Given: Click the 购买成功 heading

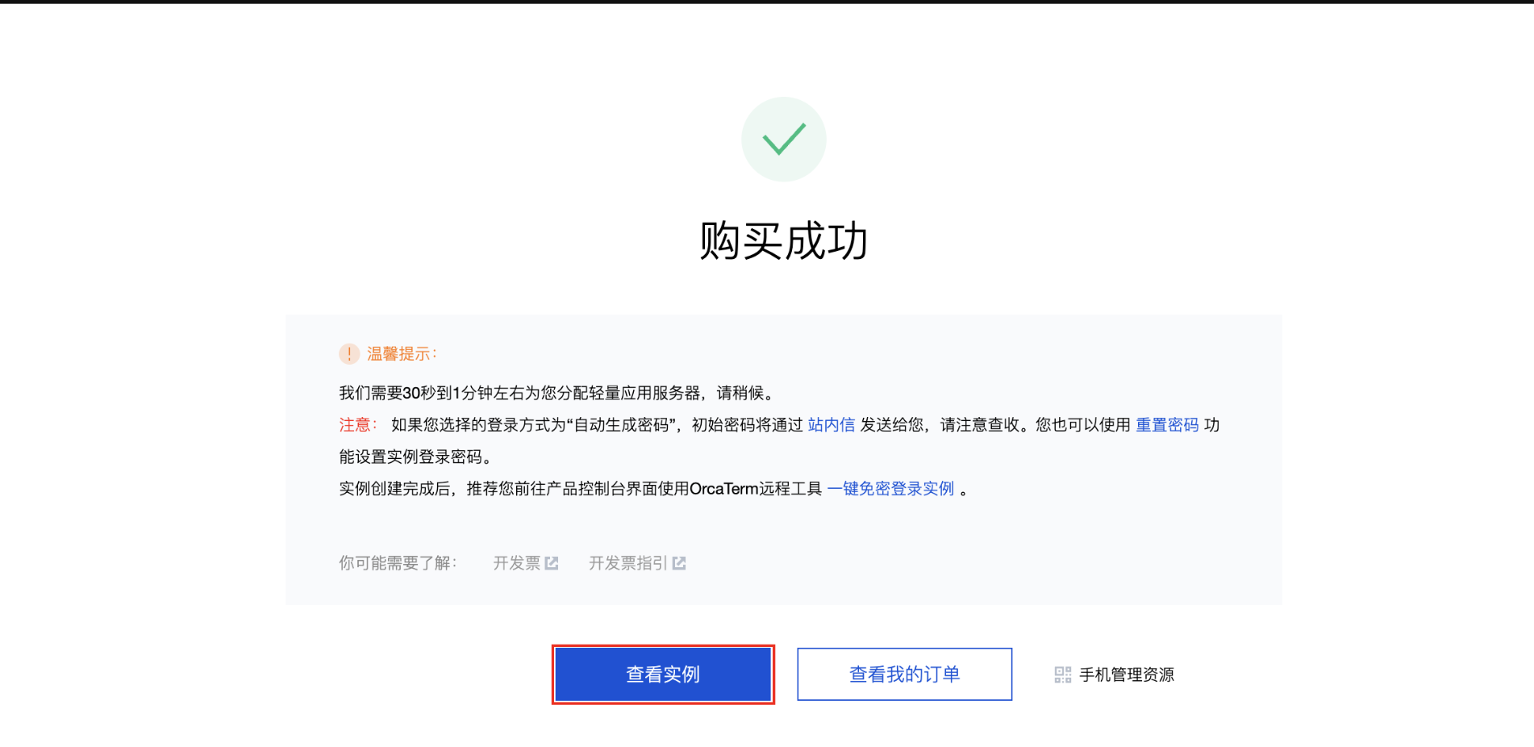Looking at the screenshot, I should coord(783,240).
